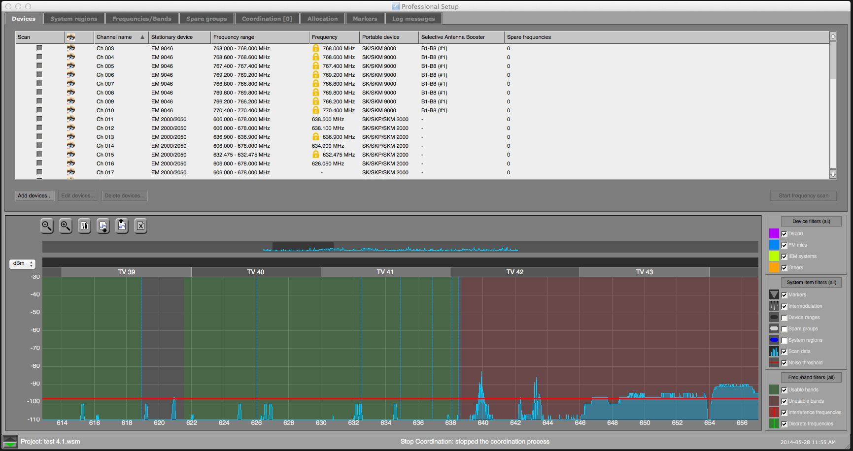The image size is (853, 451).
Task: Uncheck the Scan data filter
Action: pyautogui.click(x=784, y=352)
